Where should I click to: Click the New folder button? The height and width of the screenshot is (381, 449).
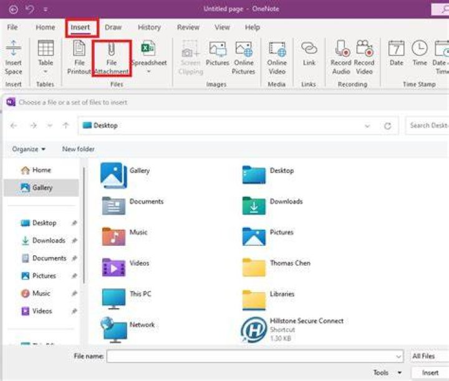(x=78, y=149)
